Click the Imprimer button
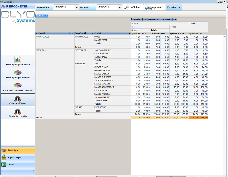 pos(155,7)
